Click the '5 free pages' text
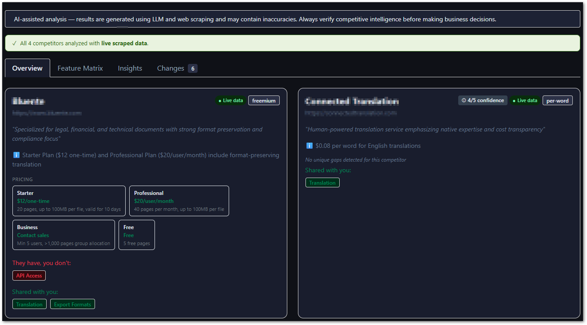Screen dimensions: 587x325 pos(137,243)
